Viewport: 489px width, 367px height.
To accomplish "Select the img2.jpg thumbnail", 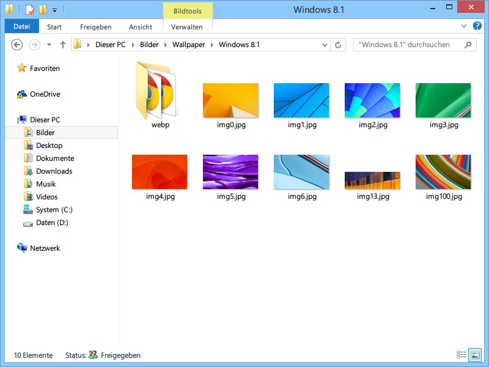I will pos(372,100).
